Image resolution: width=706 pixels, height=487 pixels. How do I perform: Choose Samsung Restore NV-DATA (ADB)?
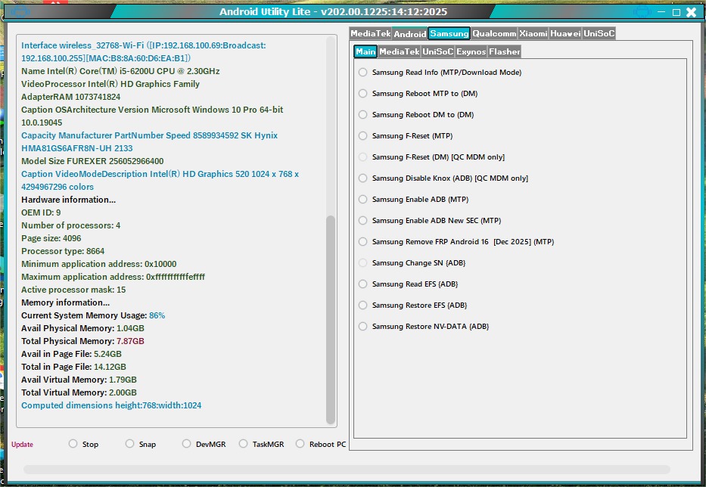[x=424, y=327]
